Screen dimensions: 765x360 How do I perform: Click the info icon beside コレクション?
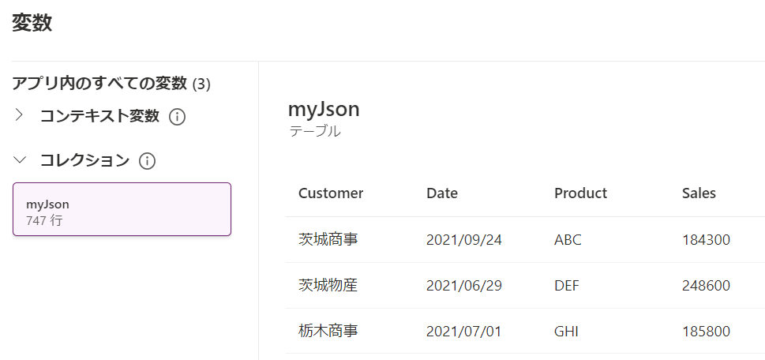147,161
